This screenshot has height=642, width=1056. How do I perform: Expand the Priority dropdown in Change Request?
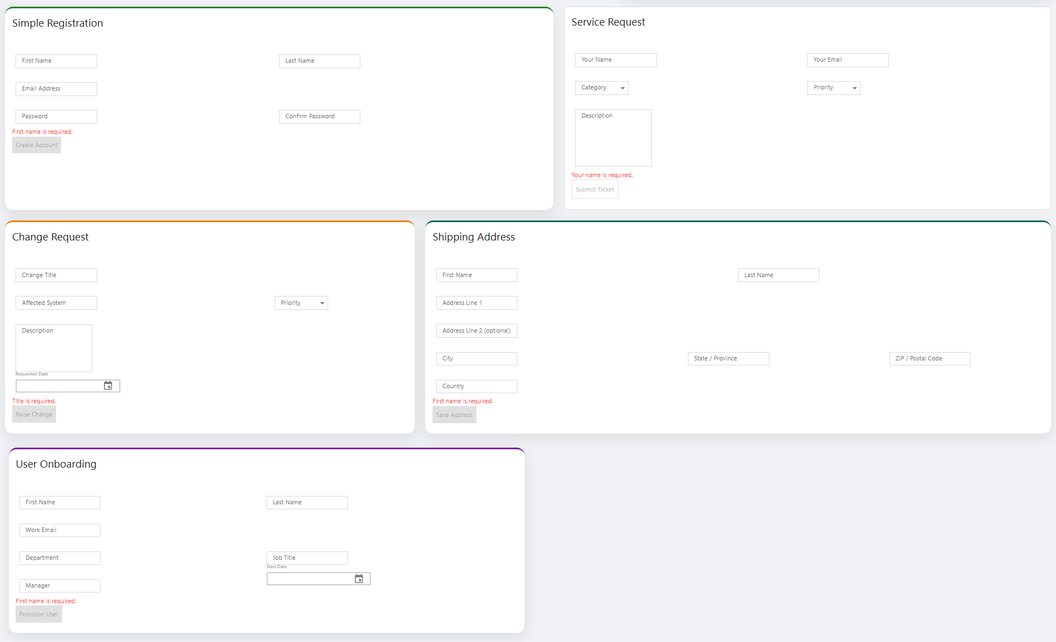click(x=301, y=303)
